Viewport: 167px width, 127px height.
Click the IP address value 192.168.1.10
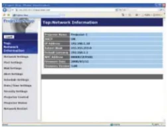tap(80, 44)
